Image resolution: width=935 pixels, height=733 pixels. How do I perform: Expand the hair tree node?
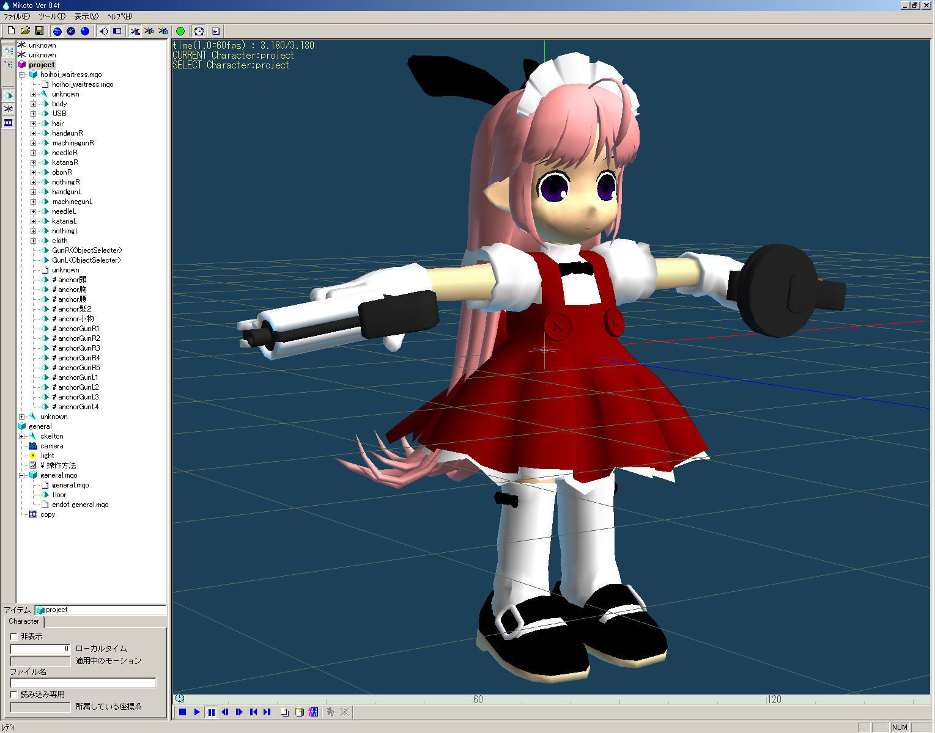[x=34, y=123]
